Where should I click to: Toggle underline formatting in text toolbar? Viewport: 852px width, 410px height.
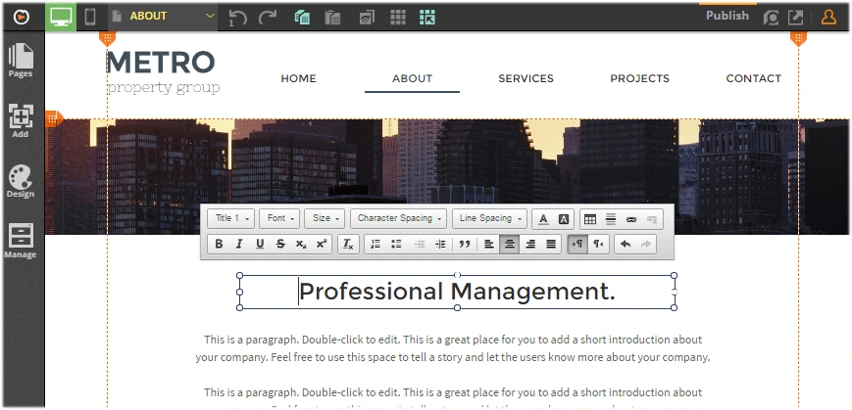pyautogui.click(x=260, y=244)
